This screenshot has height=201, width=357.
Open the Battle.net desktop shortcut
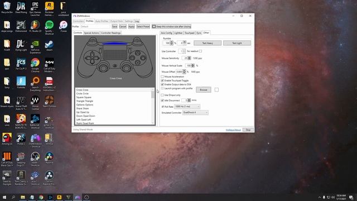(35, 122)
